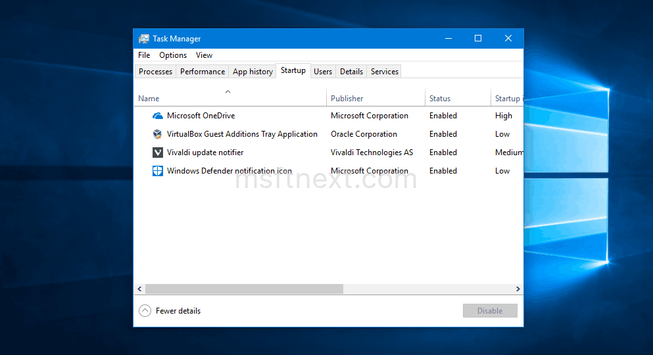Open the View menu

click(204, 55)
